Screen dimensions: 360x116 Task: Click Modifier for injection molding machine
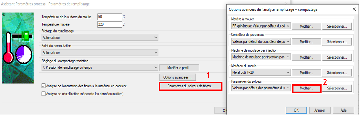pos(306,57)
